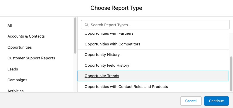Pick the Campaigns category
This screenshot has width=233, height=108.
point(17,80)
